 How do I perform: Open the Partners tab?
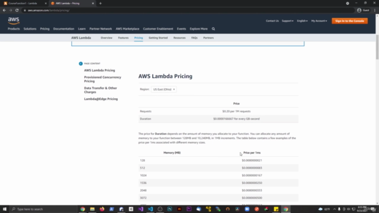click(x=208, y=38)
